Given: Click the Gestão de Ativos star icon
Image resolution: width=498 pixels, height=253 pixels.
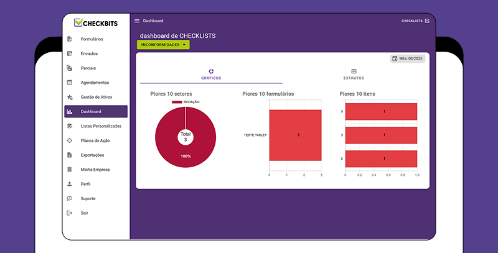Looking at the screenshot, I should tap(70, 97).
